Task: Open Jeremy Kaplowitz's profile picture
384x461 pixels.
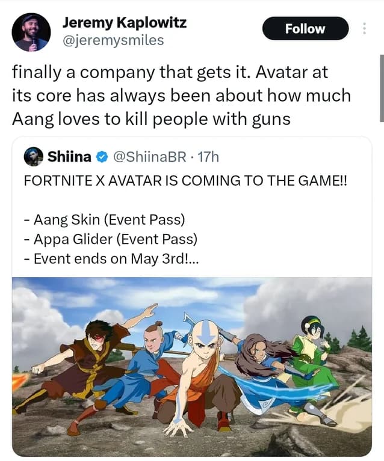Action: coord(31,32)
